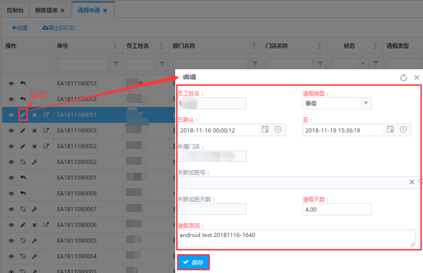Click delete X icon for row EA1811160003
This screenshot has height=273, width=423.
35,131
